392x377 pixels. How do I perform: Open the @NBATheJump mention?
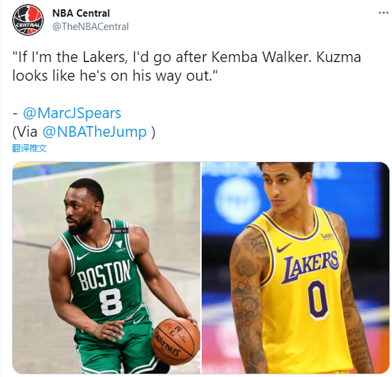pyautogui.click(x=95, y=131)
